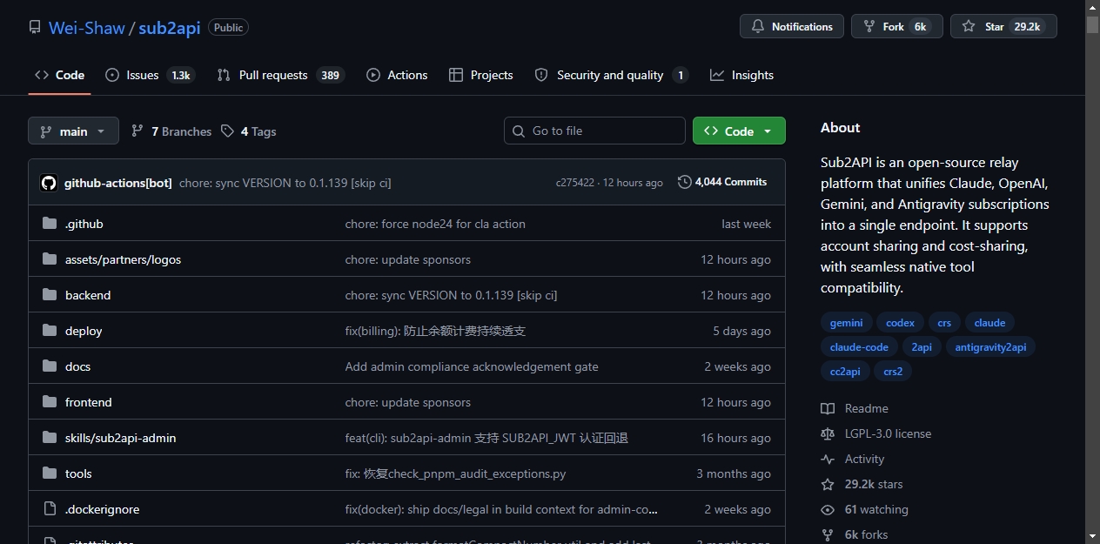Select the codex topic tag
This screenshot has width=1100, height=544.
[900, 323]
